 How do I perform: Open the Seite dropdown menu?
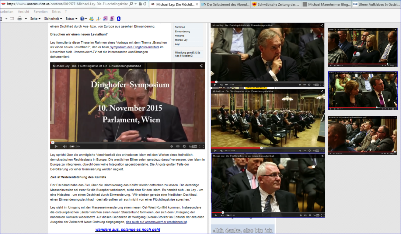coord(35,19)
